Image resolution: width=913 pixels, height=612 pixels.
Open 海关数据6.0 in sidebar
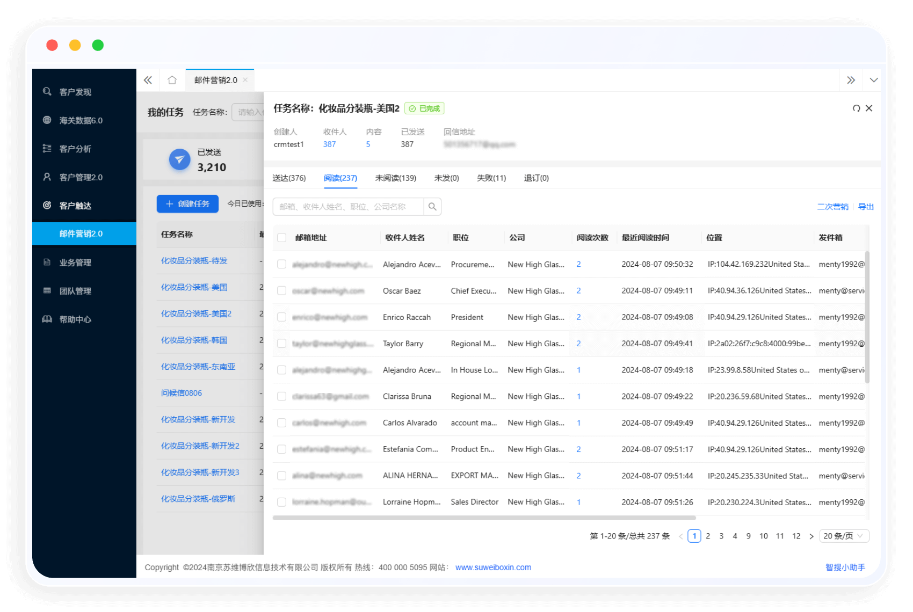(x=81, y=120)
